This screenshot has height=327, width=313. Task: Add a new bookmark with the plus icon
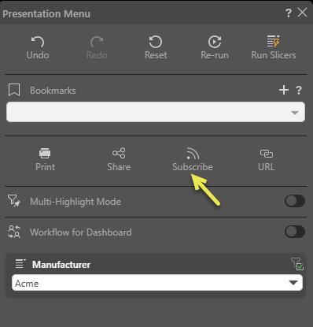pos(284,90)
